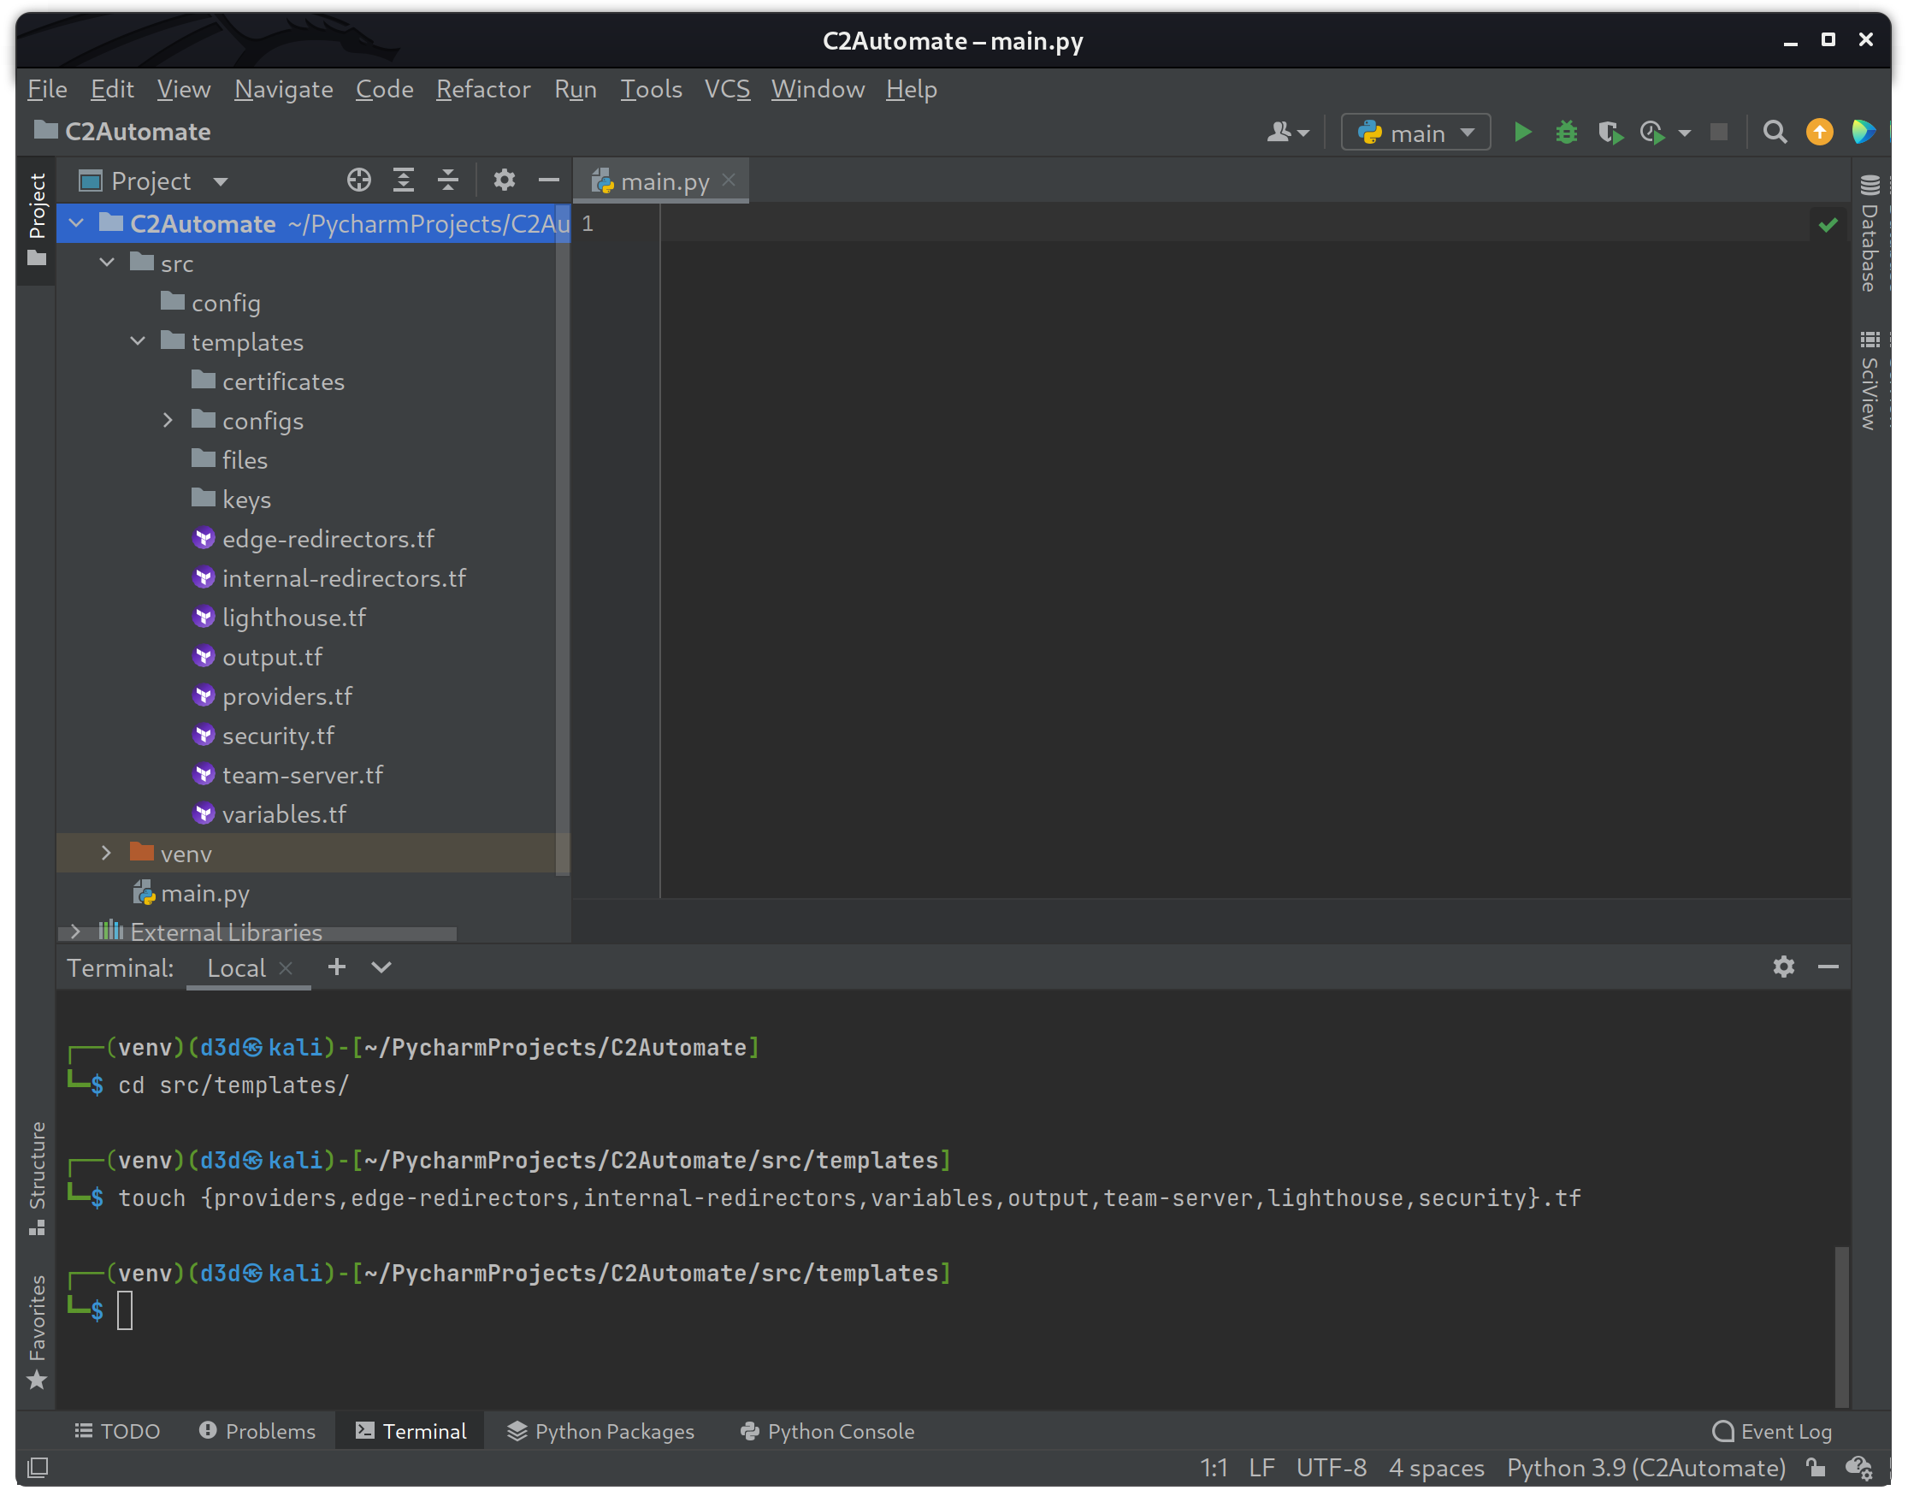Open Search Everywhere with the magnifier icon
Screen dimensions: 1908x1502
pos(1775,132)
